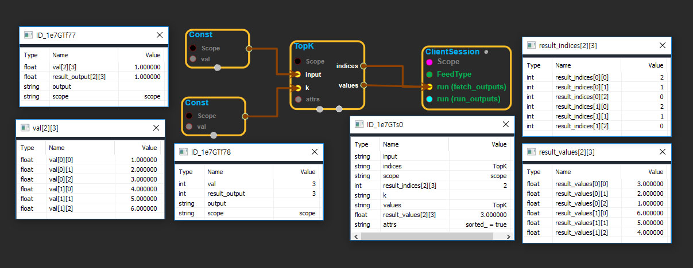Close the val[2][3] panel

pyautogui.click(x=156, y=128)
